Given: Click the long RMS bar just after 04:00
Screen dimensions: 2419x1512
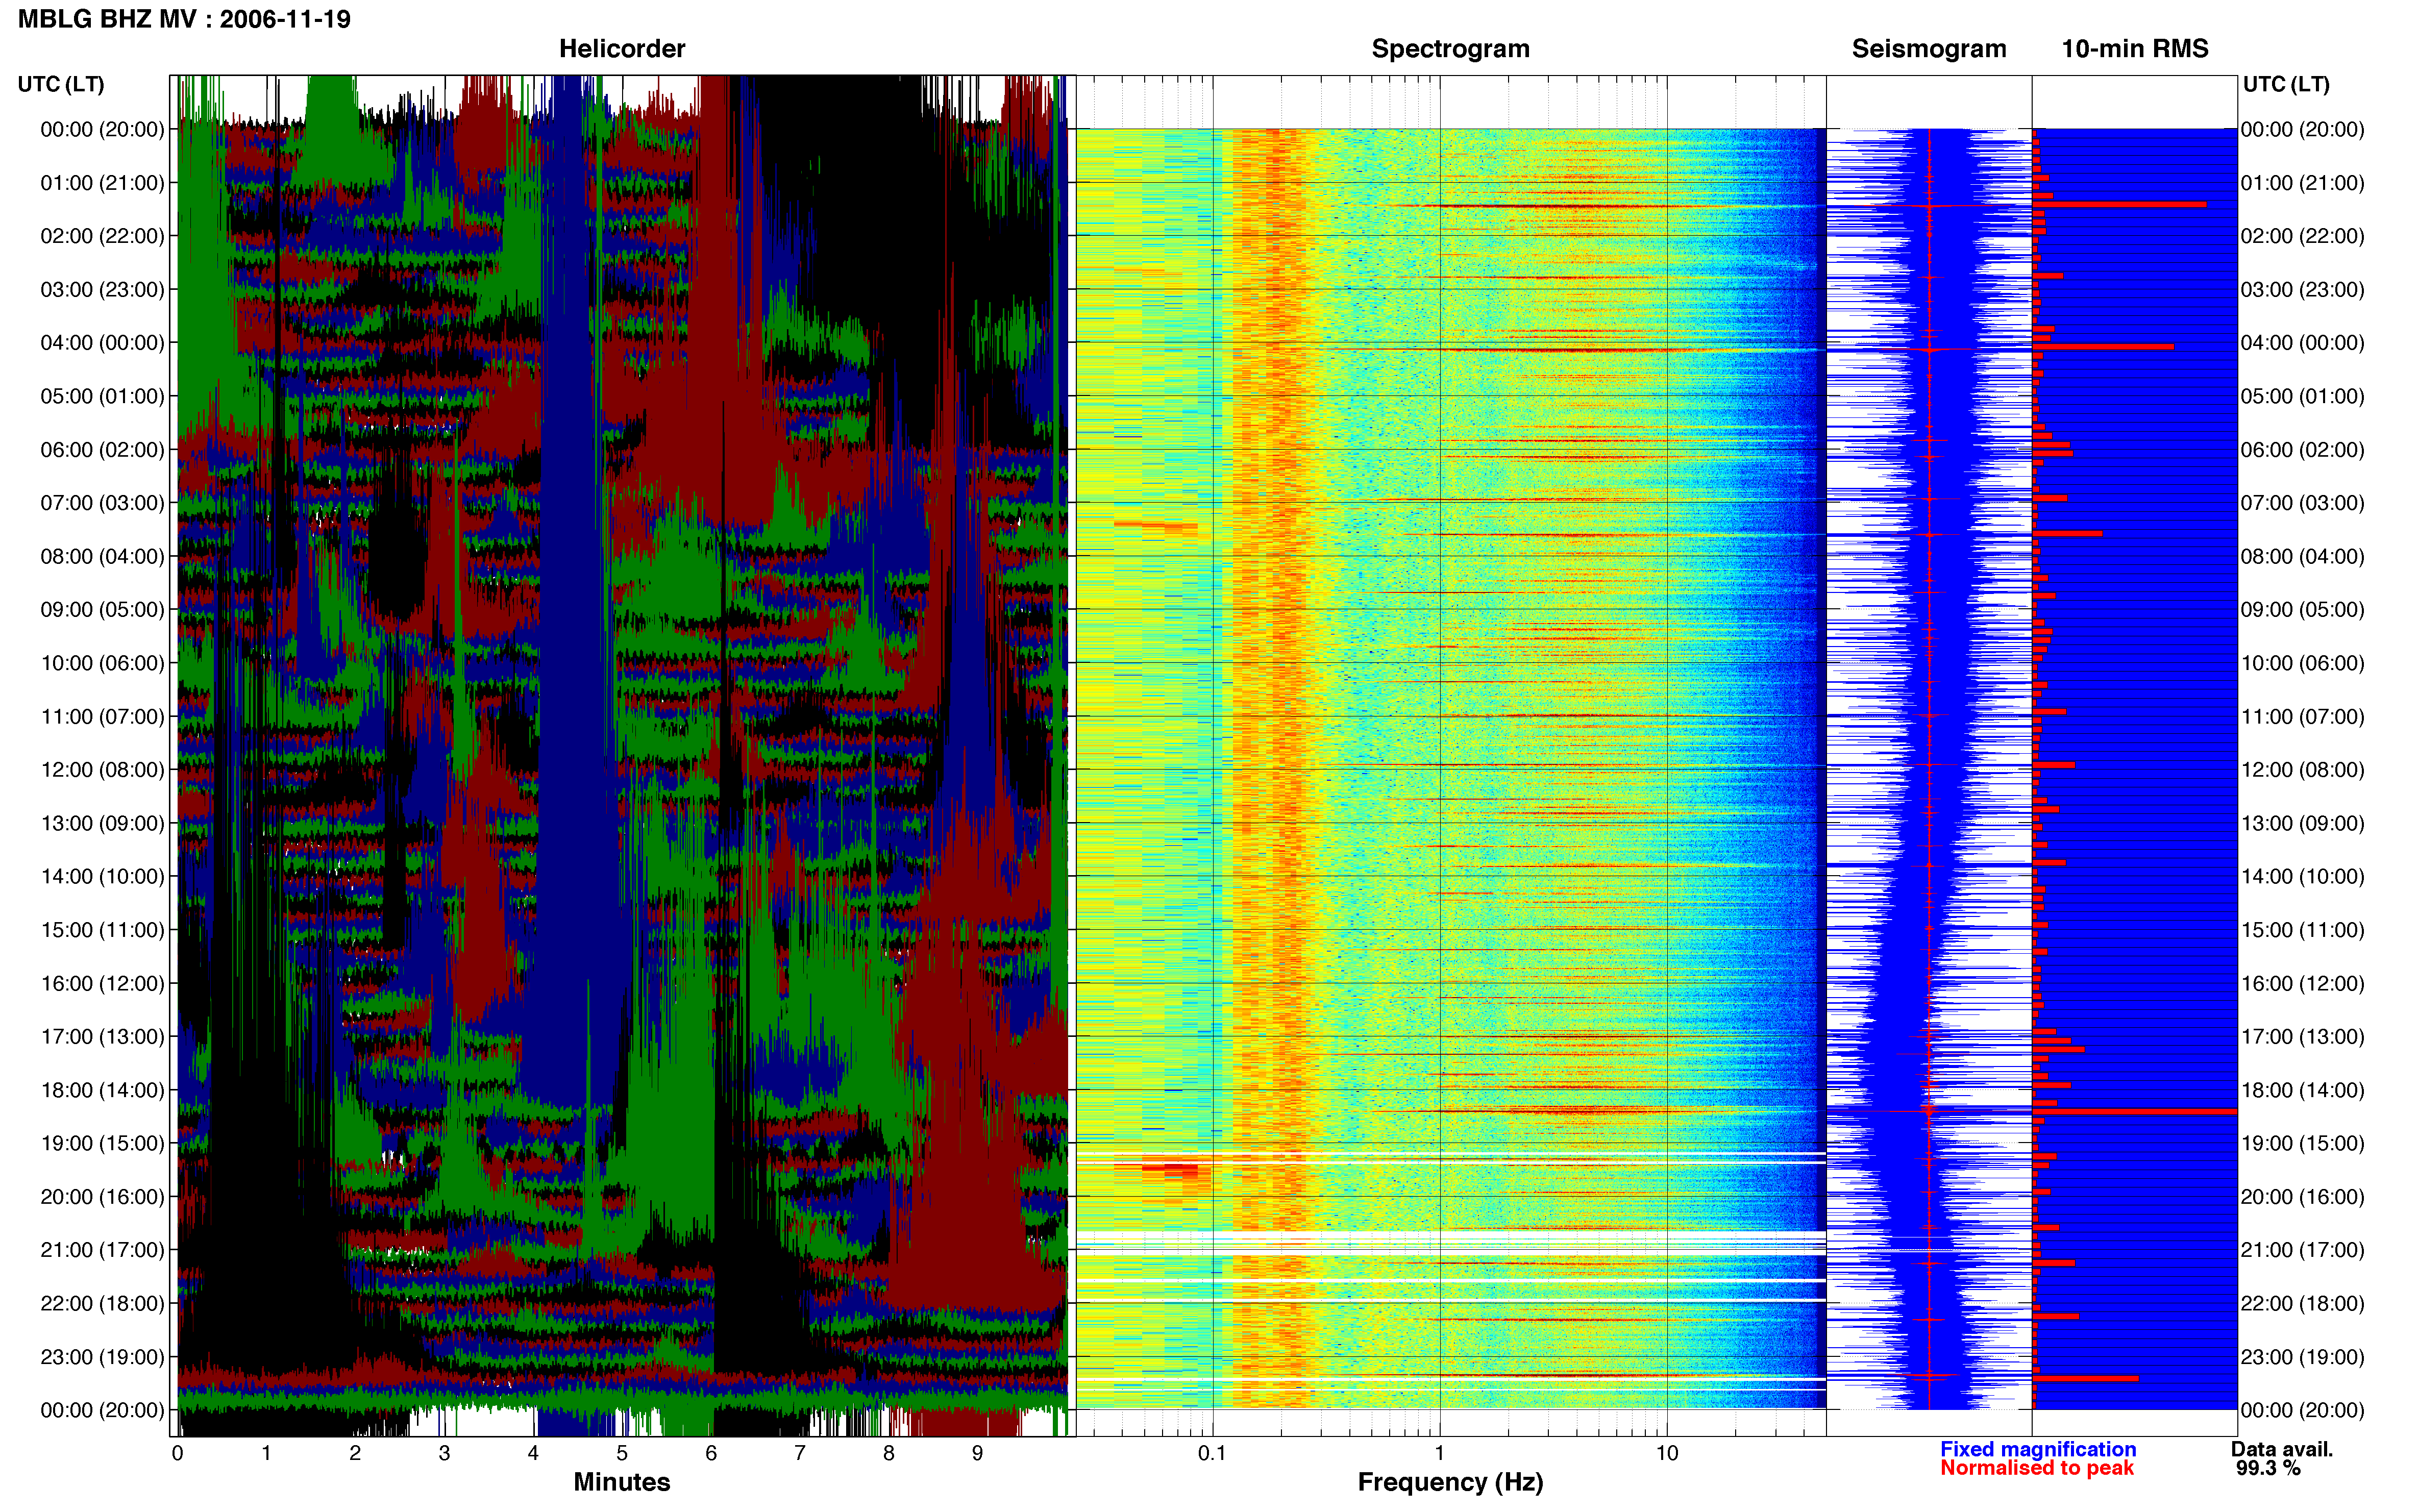Looking at the screenshot, I should click(2103, 347).
